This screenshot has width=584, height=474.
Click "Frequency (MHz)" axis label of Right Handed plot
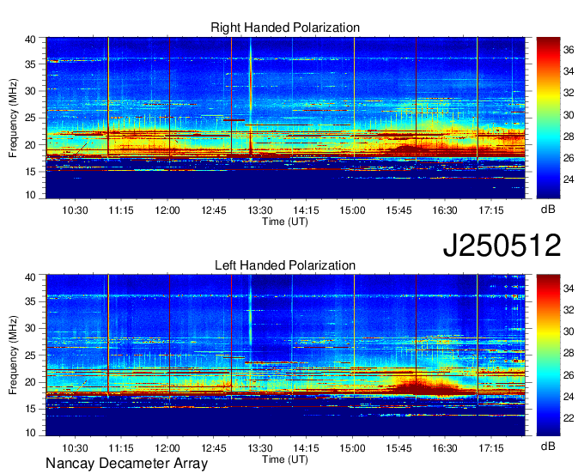(x=13, y=118)
